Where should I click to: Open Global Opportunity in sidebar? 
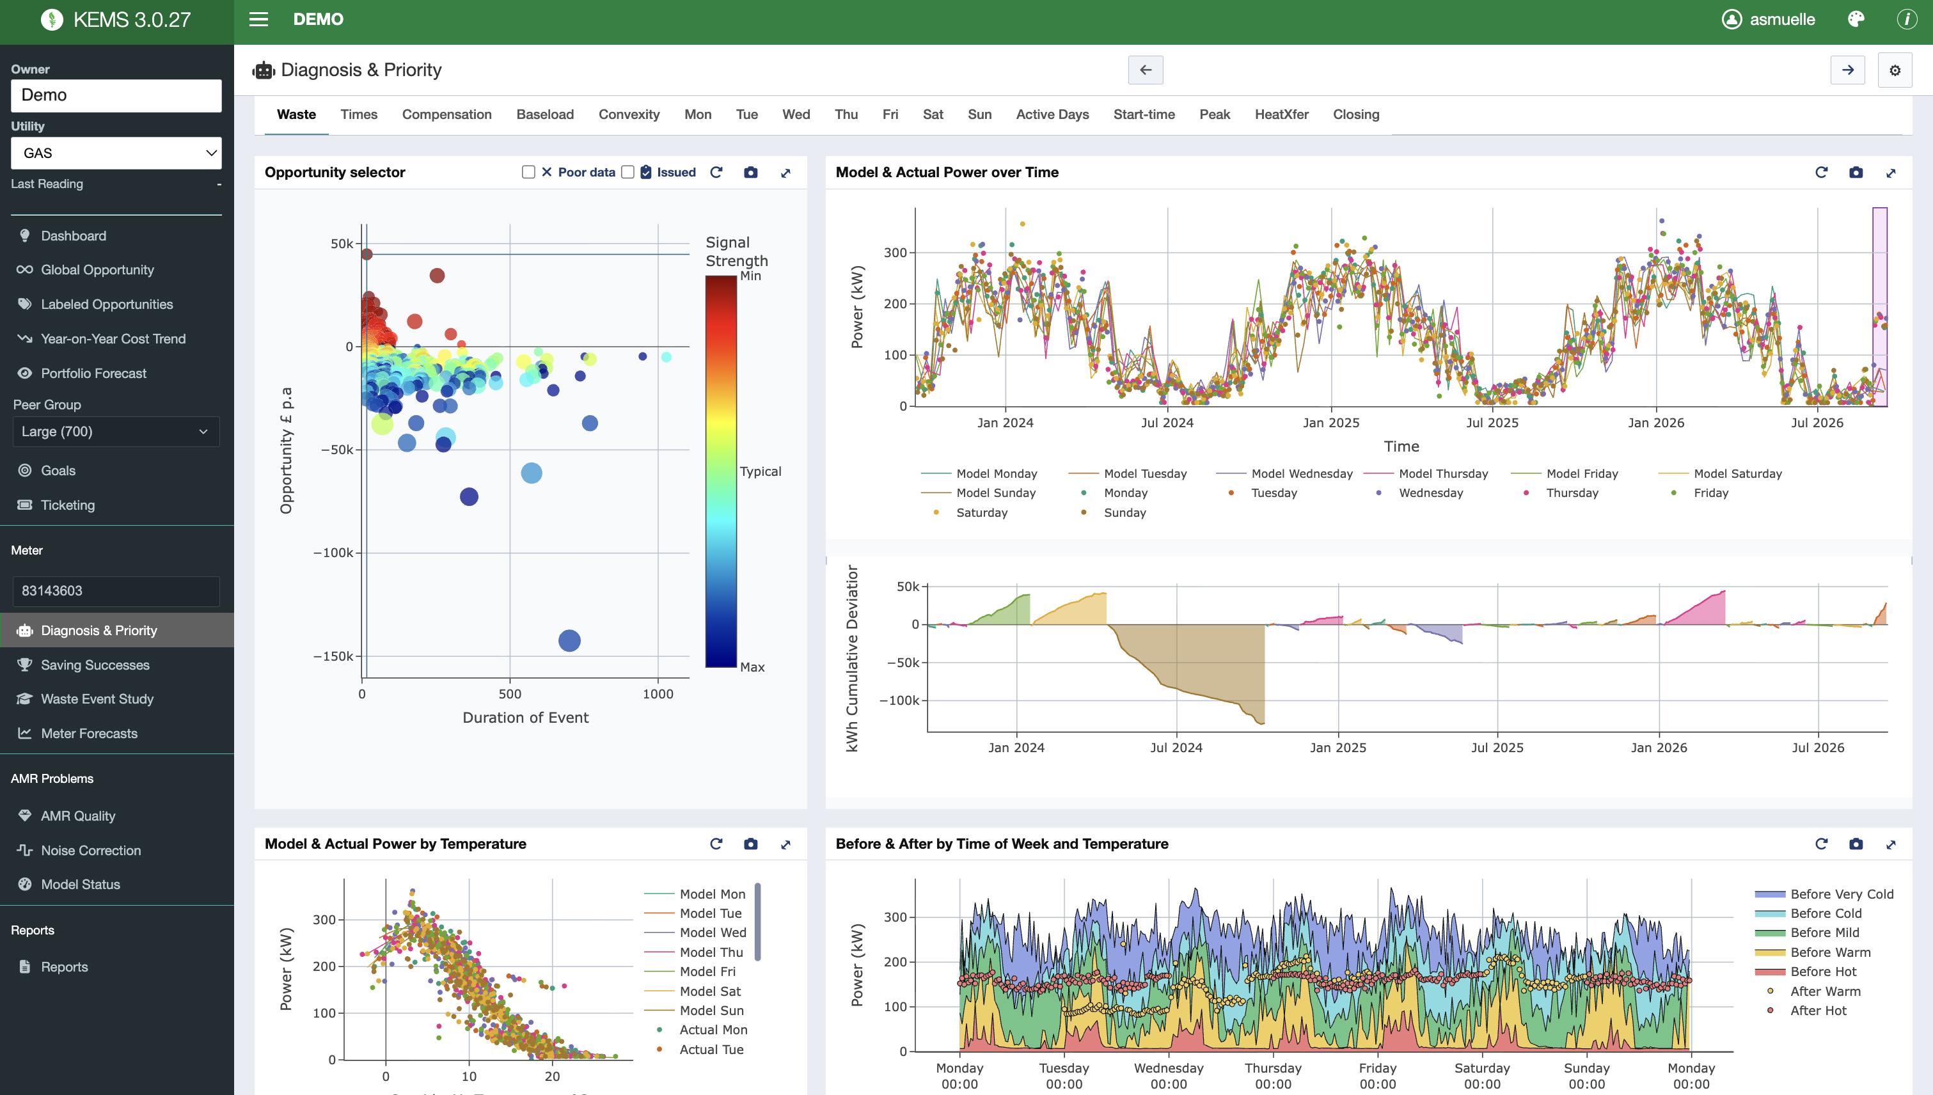[x=97, y=270]
